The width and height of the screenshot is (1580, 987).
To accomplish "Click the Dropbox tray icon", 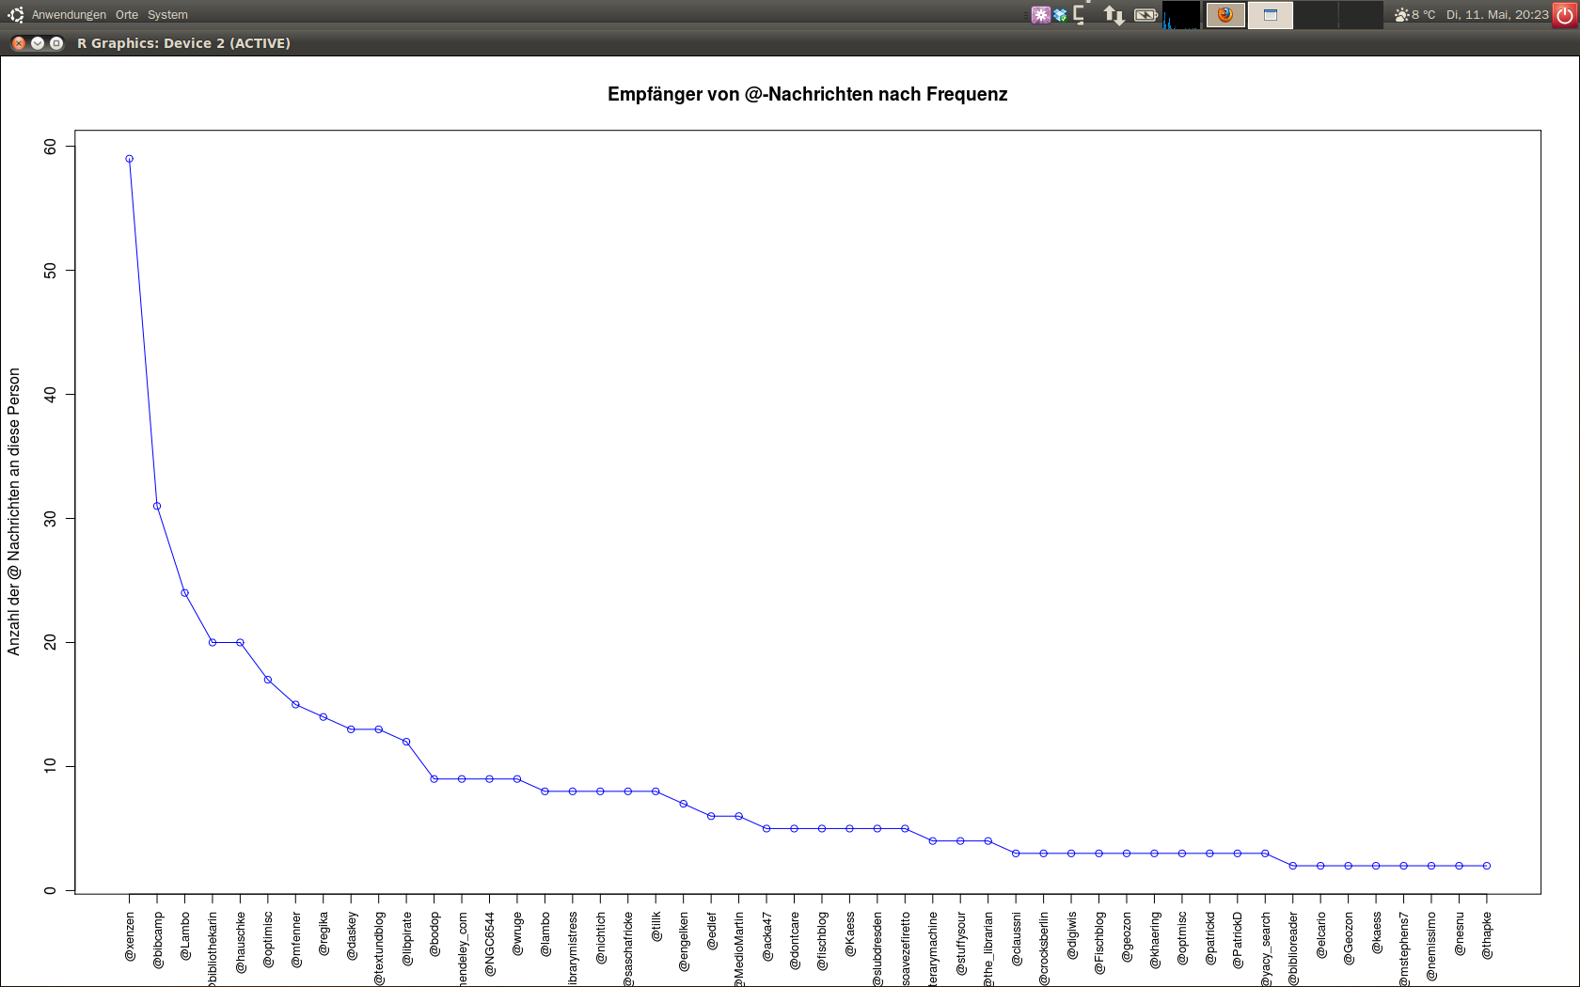I will click(x=1061, y=15).
